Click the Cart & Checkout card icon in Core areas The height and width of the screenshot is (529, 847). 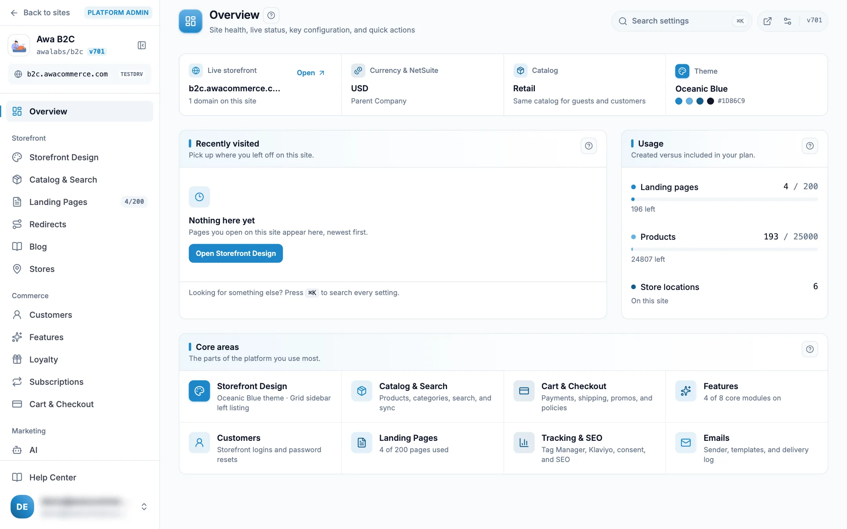coord(524,391)
